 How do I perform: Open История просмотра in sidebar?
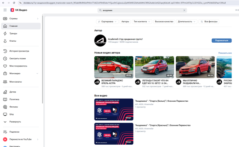coord(19,51)
